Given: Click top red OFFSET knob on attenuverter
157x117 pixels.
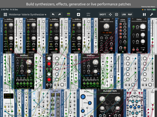Looking at the screenshot, I should click(49, 64).
